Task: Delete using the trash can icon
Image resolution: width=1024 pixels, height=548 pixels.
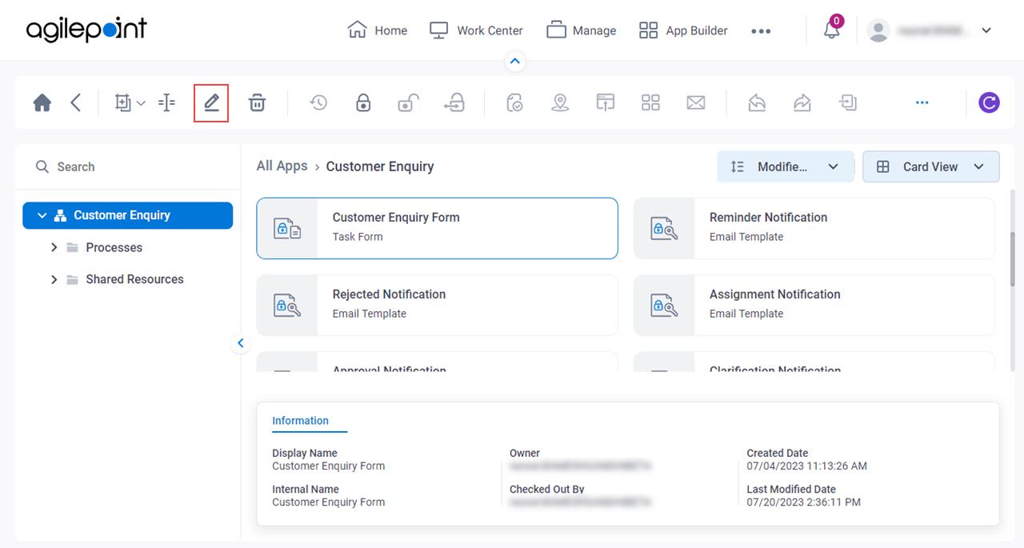Action: [257, 102]
